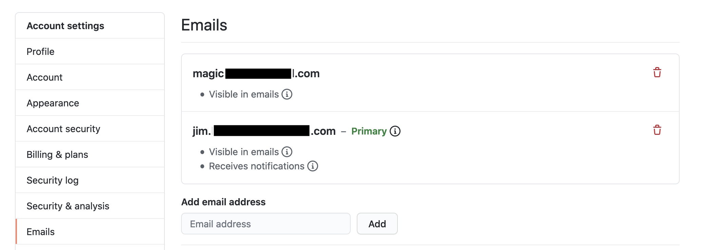702x250 pixels.
Task: Click the Account settings header
Action: coord(65,25)
